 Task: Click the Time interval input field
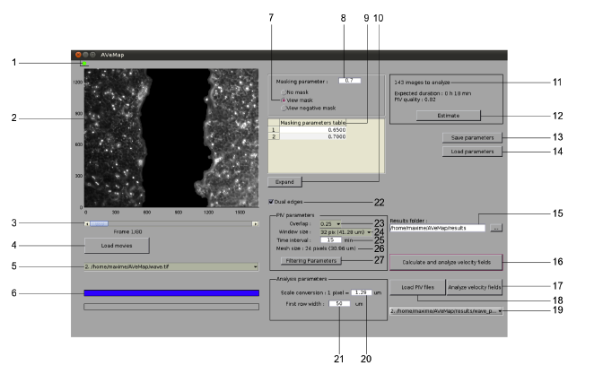click(331, 240)
